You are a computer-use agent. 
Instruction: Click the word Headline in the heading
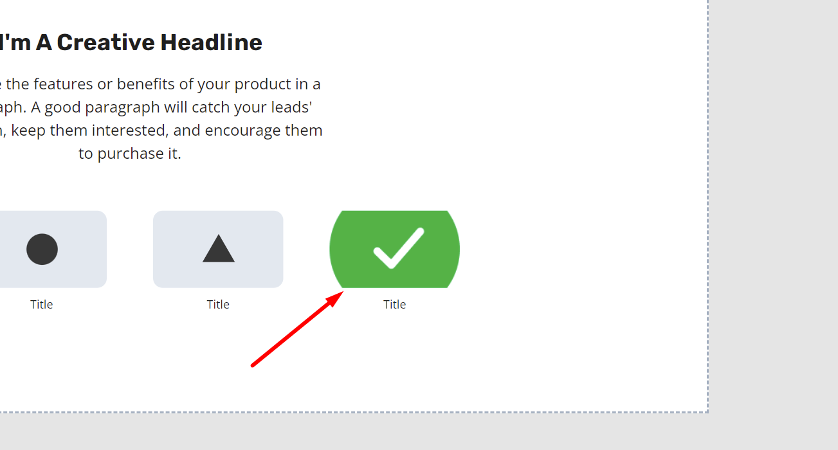pyautogui.click(x=211, y=42)
